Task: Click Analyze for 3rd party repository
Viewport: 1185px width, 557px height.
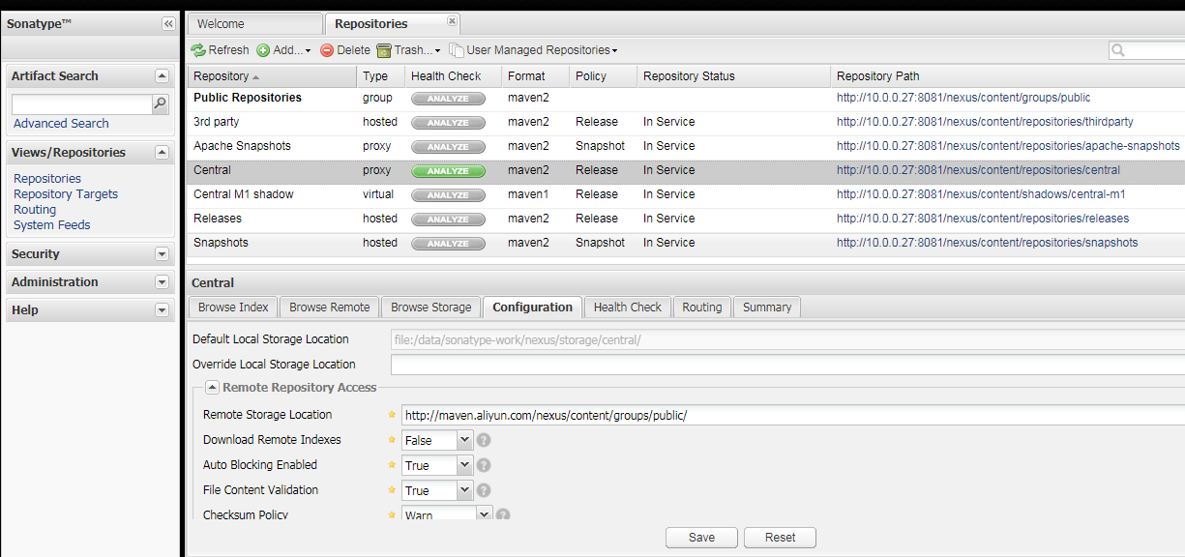Action: pyautogui.click(x=448, y=122)
